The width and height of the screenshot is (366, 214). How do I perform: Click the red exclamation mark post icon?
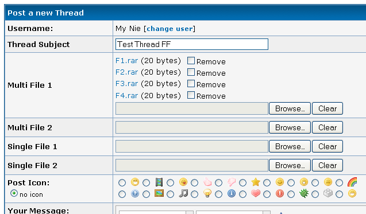pos(280,193)
